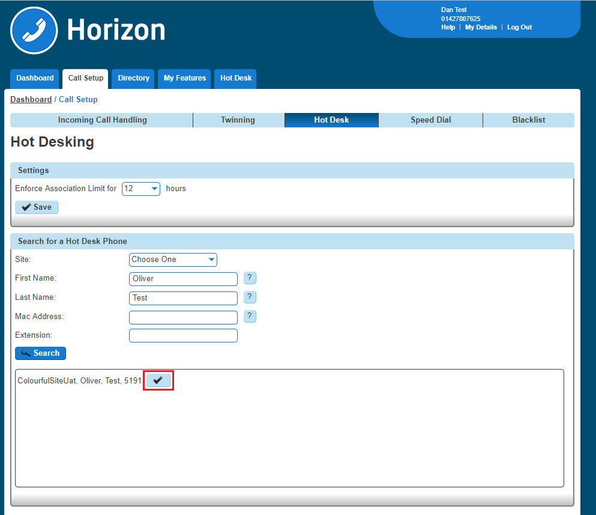Follow the Dashboard breadcrumb link
This screenshot has height=515, width=596.
[31, 99]
